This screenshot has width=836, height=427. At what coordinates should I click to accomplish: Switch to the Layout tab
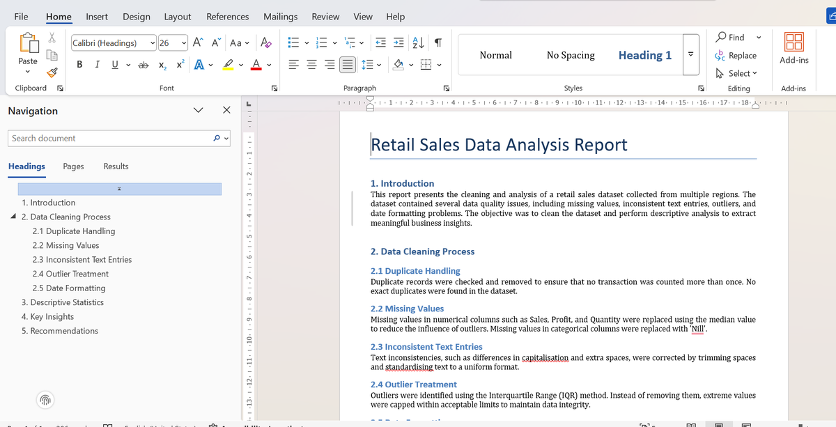178,16
